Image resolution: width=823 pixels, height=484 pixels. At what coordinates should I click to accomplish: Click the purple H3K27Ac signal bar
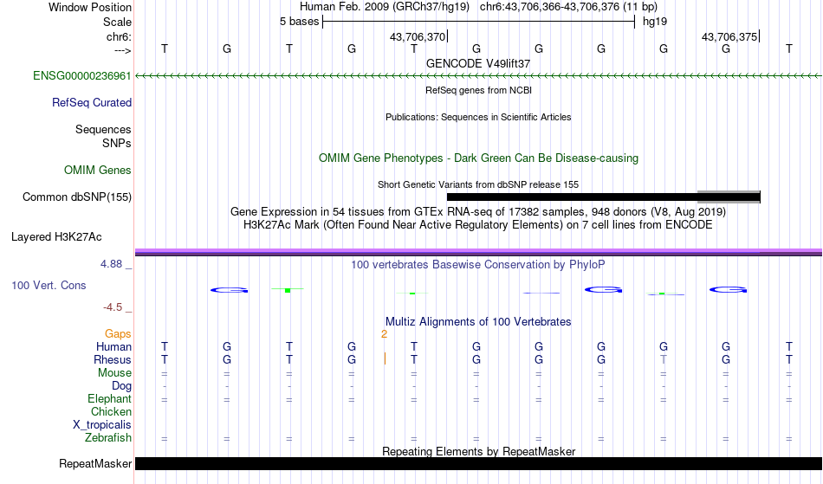pos(478,252)
